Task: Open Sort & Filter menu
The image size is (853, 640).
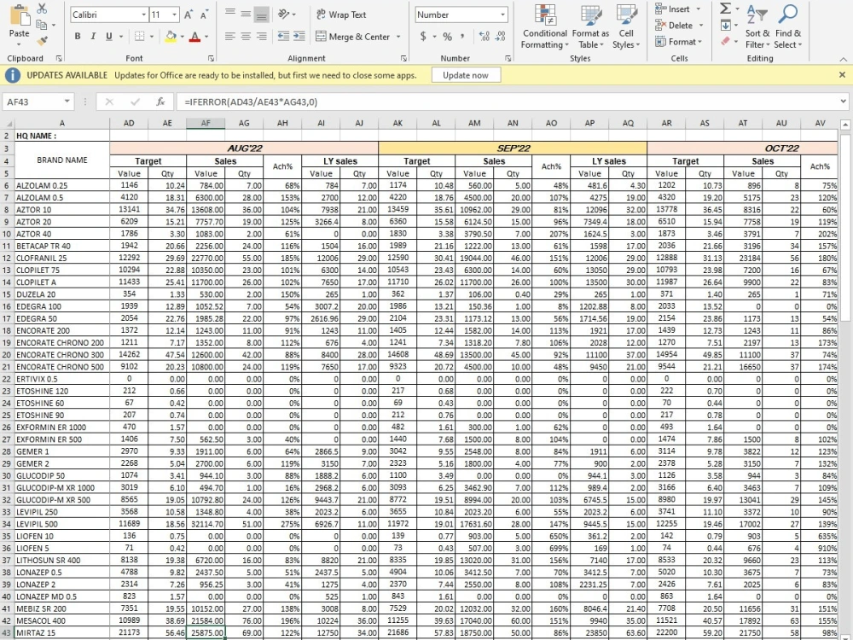Action: 757,26
